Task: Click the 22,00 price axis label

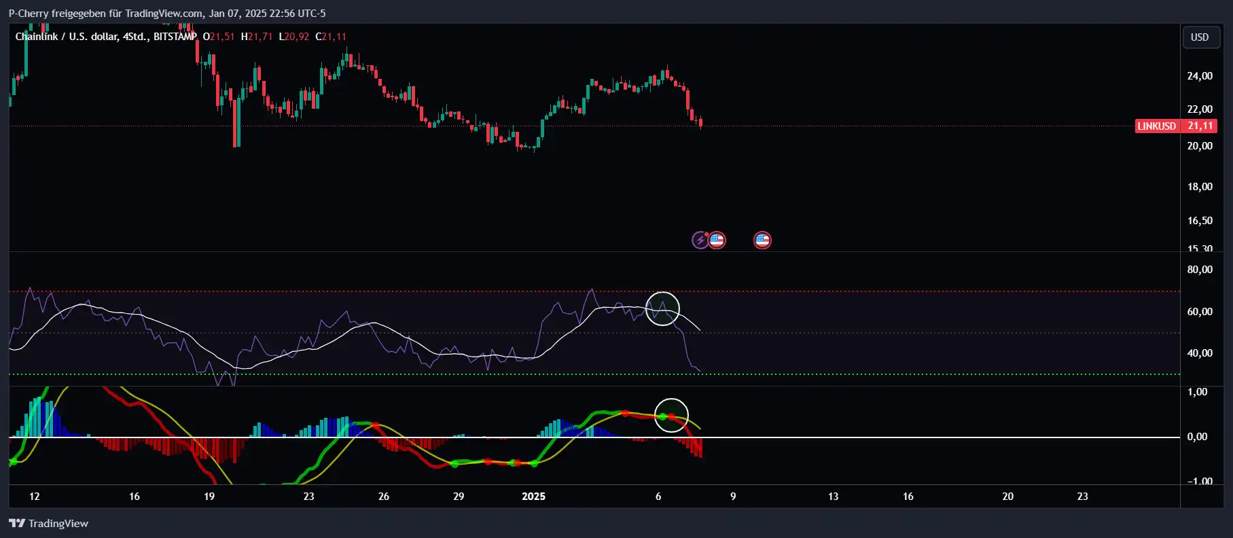Action: click(1200, 109)
